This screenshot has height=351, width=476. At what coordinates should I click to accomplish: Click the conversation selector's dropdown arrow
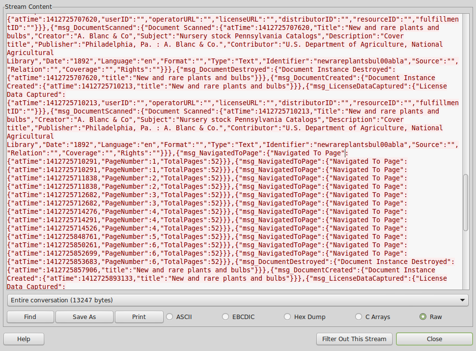(462, 300)
